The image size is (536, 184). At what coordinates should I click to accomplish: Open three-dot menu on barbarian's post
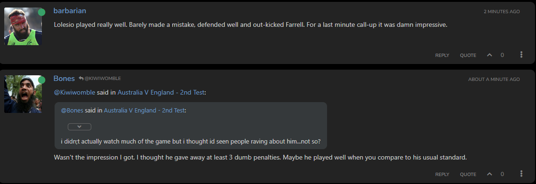pyautogui.click(x=521, y=55)
